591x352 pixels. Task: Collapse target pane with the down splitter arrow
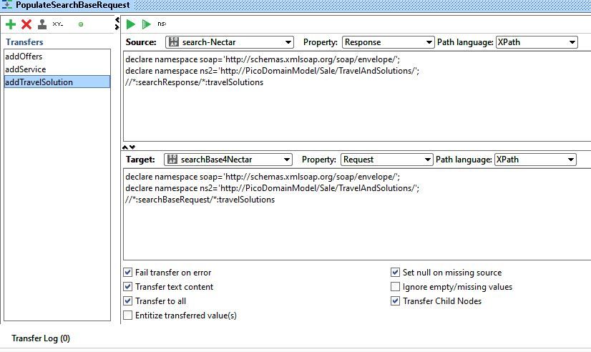132,147
